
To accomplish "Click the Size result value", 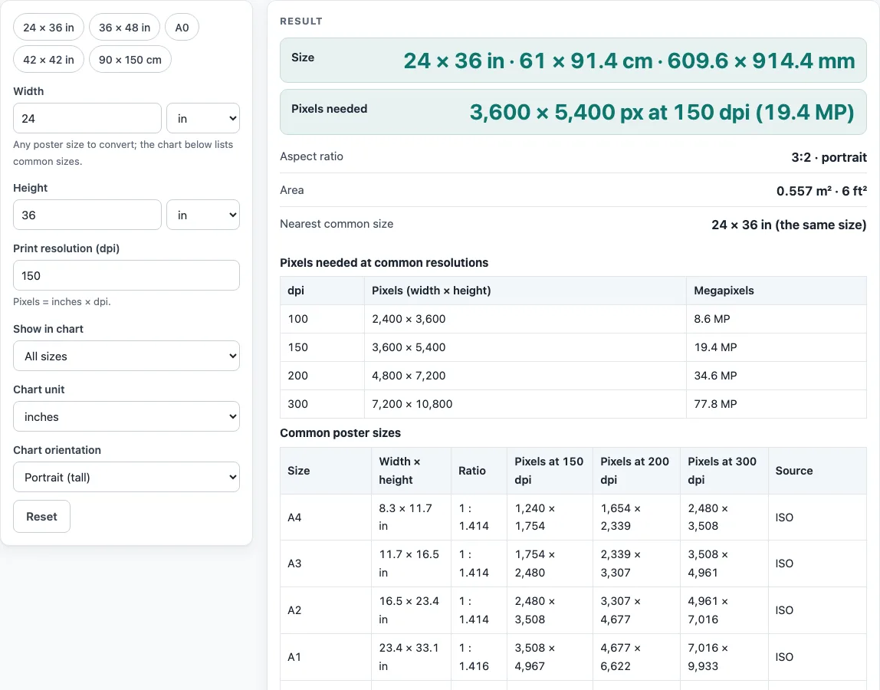I will 629,61.
